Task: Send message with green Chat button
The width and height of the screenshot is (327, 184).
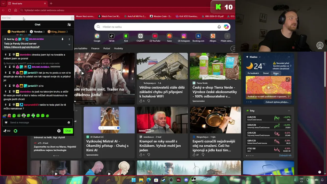Action: click(x=68, y=131)
